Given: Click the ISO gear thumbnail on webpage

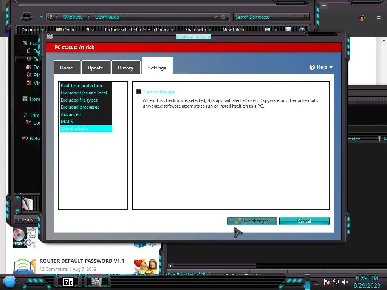Looking at the screenshot, I should (x=25, y=238).
